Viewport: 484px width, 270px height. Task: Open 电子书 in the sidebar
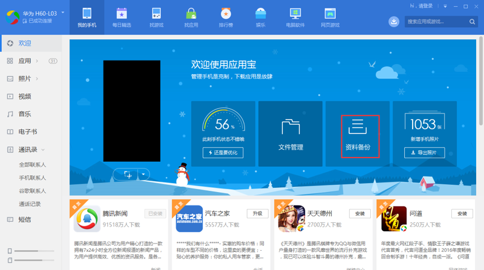28,132
